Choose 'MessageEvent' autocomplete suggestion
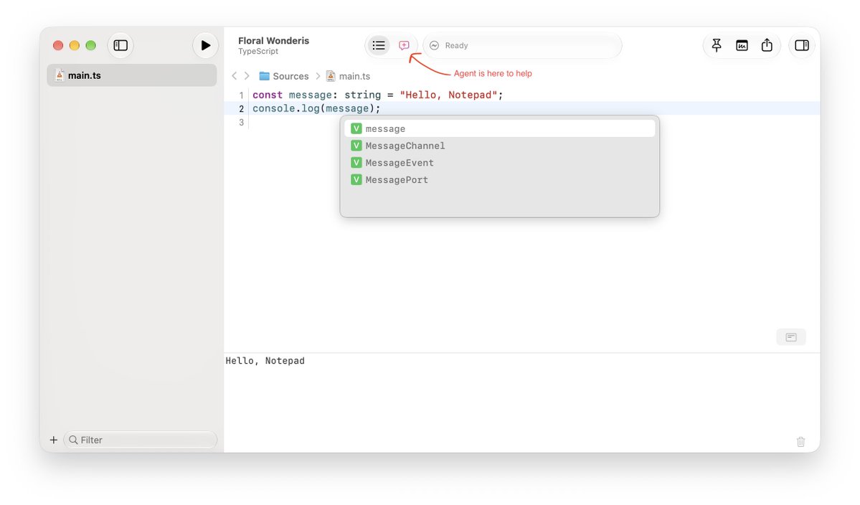Screen dimensions: 860x505 click(x=500, y=163)
